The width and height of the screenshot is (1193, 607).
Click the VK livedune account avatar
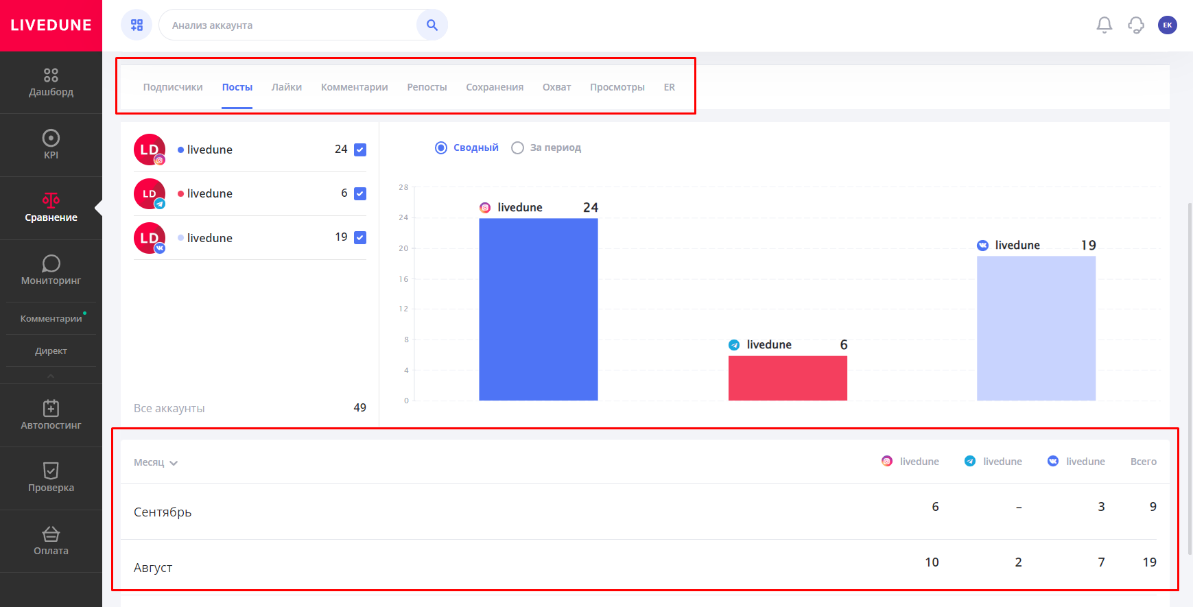point(150,238)
